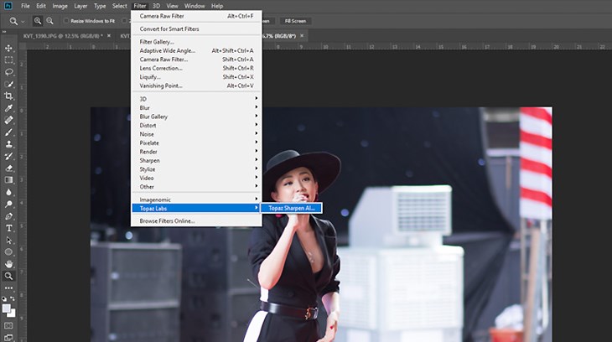The width and height of the screenshot is (612, 342).
Task: Enable Resize Windows to Fit checkbox
Action: point(66,21)
